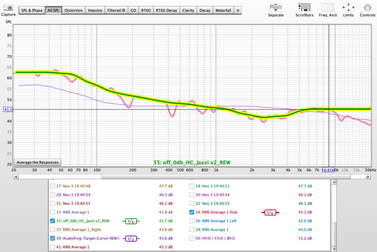Viewport: 377px width, 252px height.
Task: Click 72.2 dB value of measurement 40
Action: pos(305,238)
